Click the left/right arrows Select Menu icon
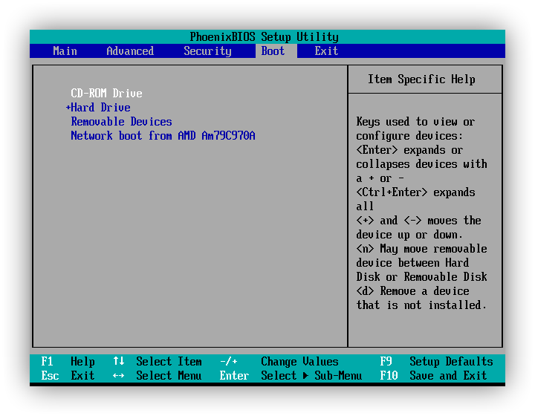This screenshot has height=416, width=535. click(x=118, y=376)
